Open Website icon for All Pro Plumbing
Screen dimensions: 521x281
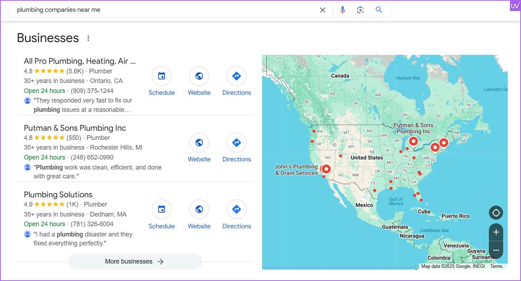pyautogui.click(x=199, y=76)
